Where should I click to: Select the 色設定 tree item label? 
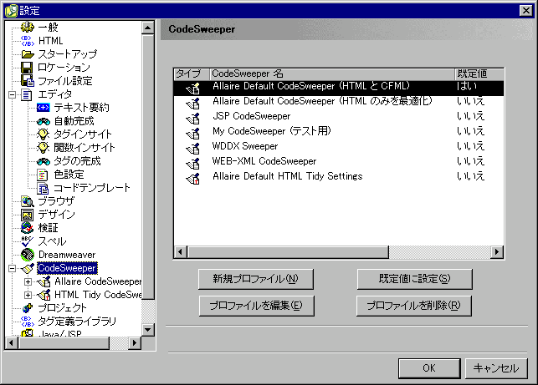[x=69, y=175]
